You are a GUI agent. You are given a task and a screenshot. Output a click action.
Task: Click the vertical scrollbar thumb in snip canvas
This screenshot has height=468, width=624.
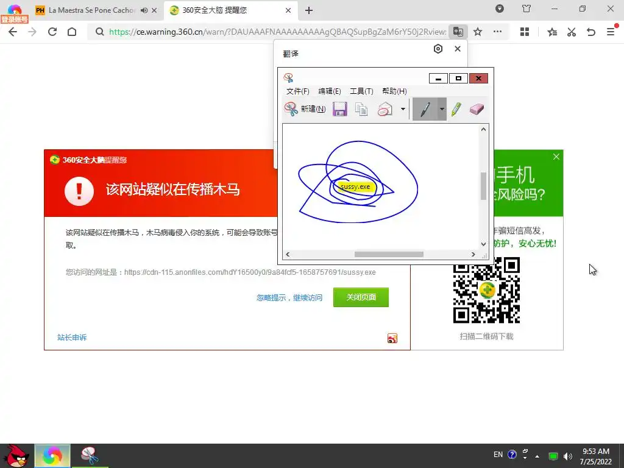coord(483,186)
